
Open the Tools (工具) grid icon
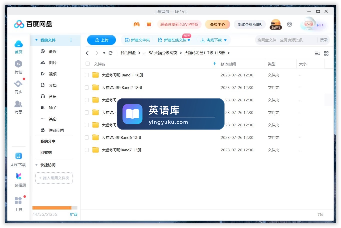[x=18, y=200]
